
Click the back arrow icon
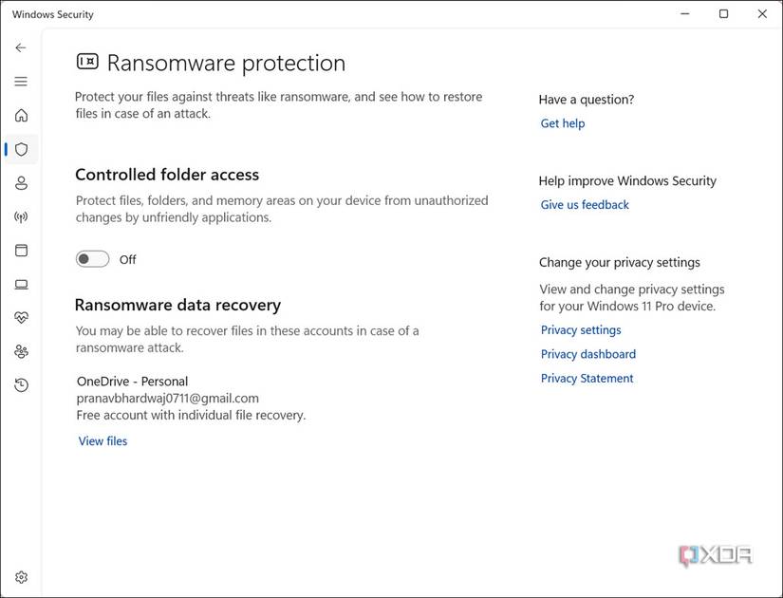[x=21, y=47]
